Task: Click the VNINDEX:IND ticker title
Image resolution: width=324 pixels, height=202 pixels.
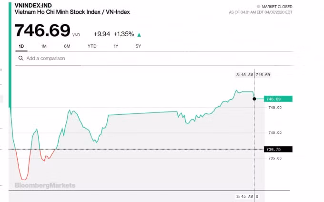Action: pos(33,6)
